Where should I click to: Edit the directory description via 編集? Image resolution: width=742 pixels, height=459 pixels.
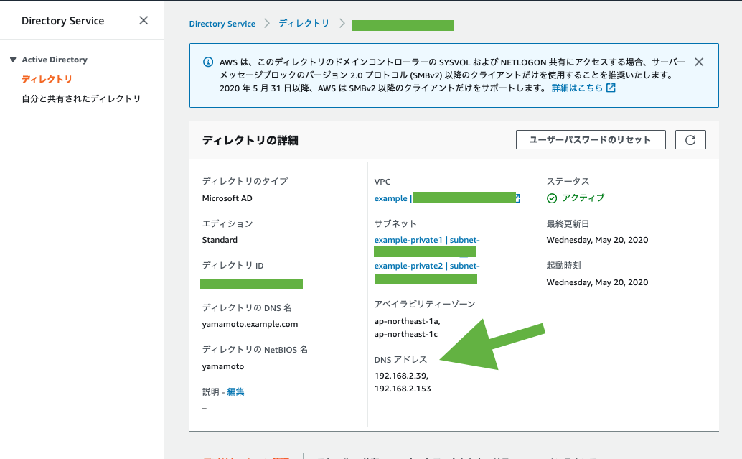pyautogui.click(x=236, y=391)
